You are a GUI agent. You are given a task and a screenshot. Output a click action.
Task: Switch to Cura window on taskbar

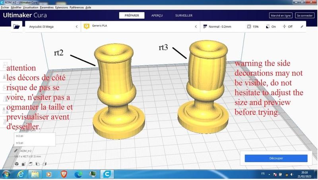(x=107, y=174)
